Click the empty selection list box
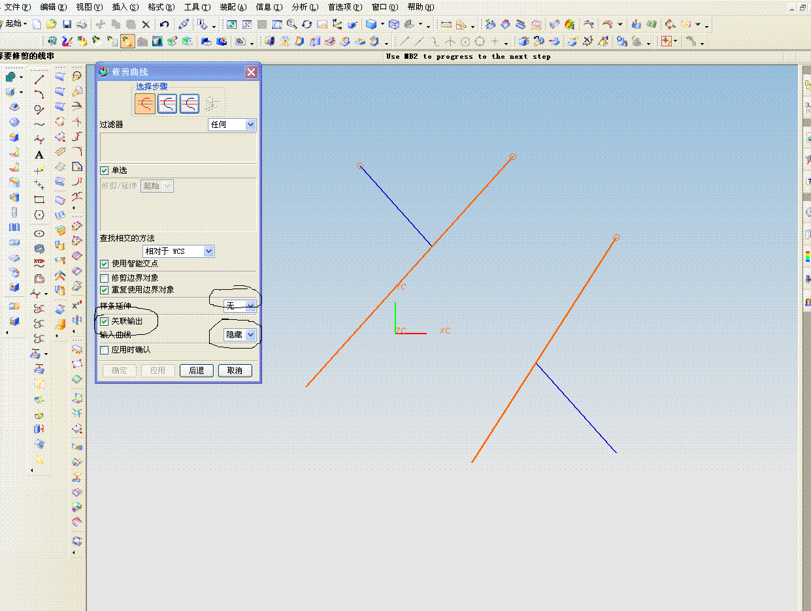811x611 pixels. (x=178, y=147)
